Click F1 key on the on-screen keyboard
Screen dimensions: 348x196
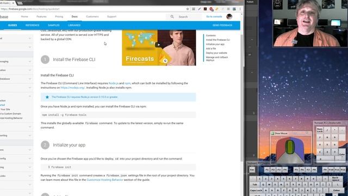click(x=267, y=170)
